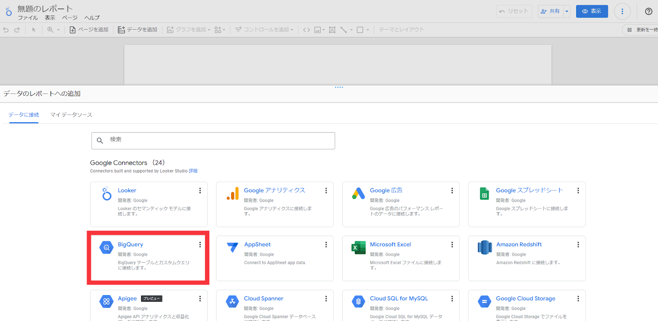Open Amazon Redshift connector options menu
Screen dimensions: 658x321
pyautogui.click(x=578, y=245)
